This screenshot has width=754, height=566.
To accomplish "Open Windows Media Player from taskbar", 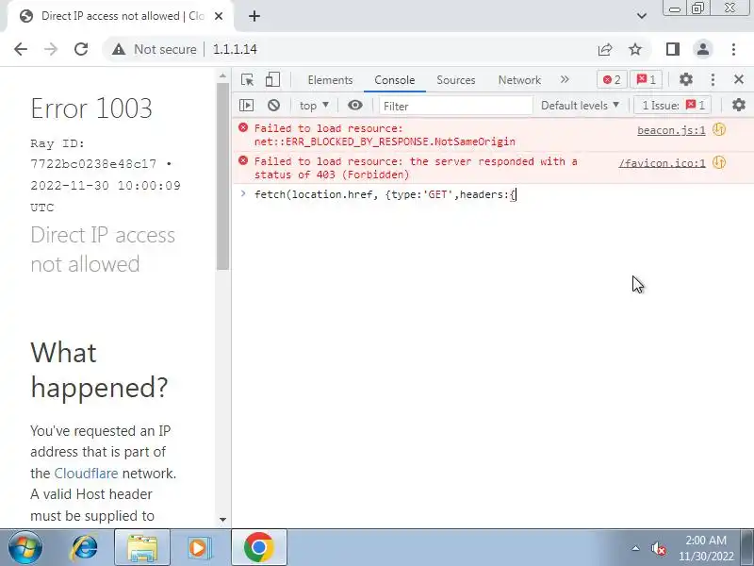I will pos(199,548).
